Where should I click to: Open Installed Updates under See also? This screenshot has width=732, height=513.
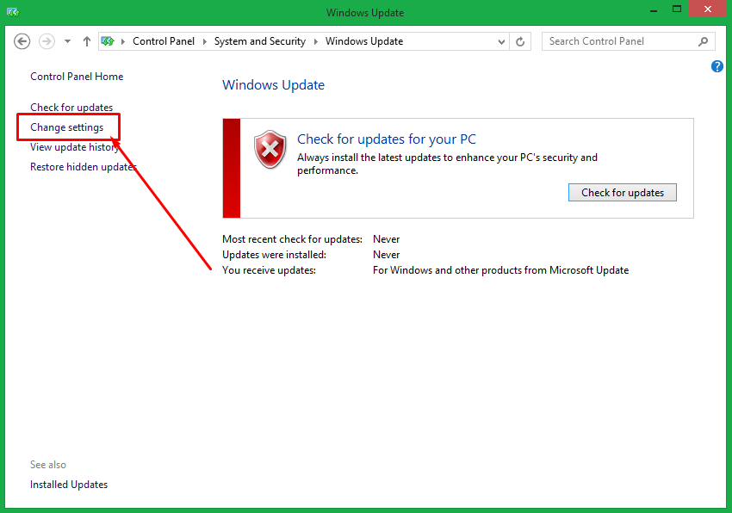pyautogui.click(x=69, y=485)
